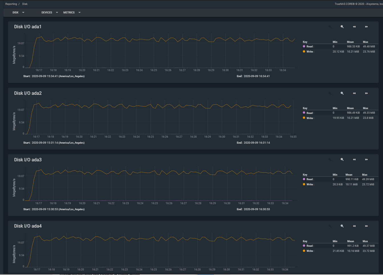383x275 pixels.
Task: Click the purple Read swatch for ada2
Action: point(304,113)
